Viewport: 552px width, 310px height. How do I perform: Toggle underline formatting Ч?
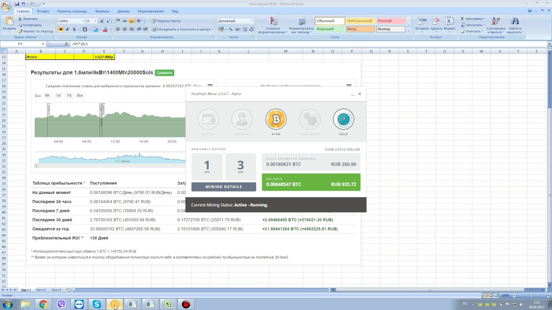click(74, 29)
